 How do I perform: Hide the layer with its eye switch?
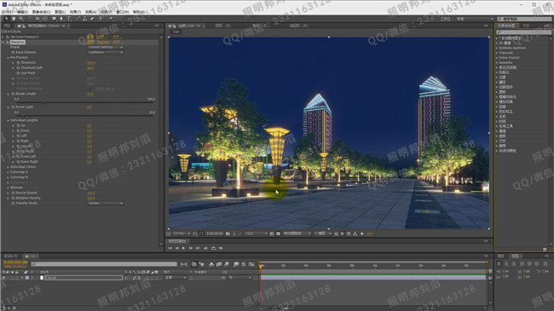[4, 278]
